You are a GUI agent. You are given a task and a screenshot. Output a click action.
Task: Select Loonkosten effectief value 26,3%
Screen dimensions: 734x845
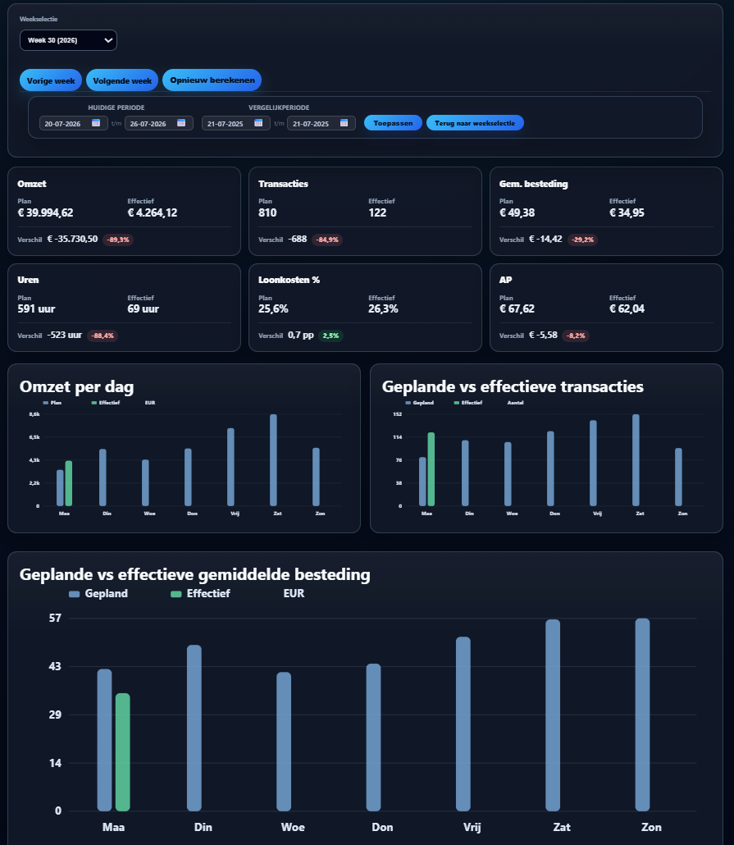click(383, 308)
